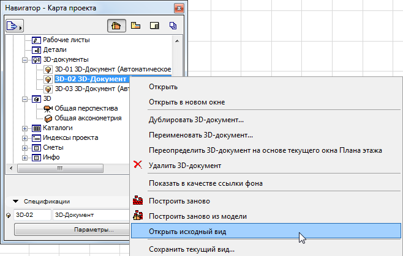Select 3D-02 3D-Документ tree row
Screen dimensions: 403x256
point(92,79)
